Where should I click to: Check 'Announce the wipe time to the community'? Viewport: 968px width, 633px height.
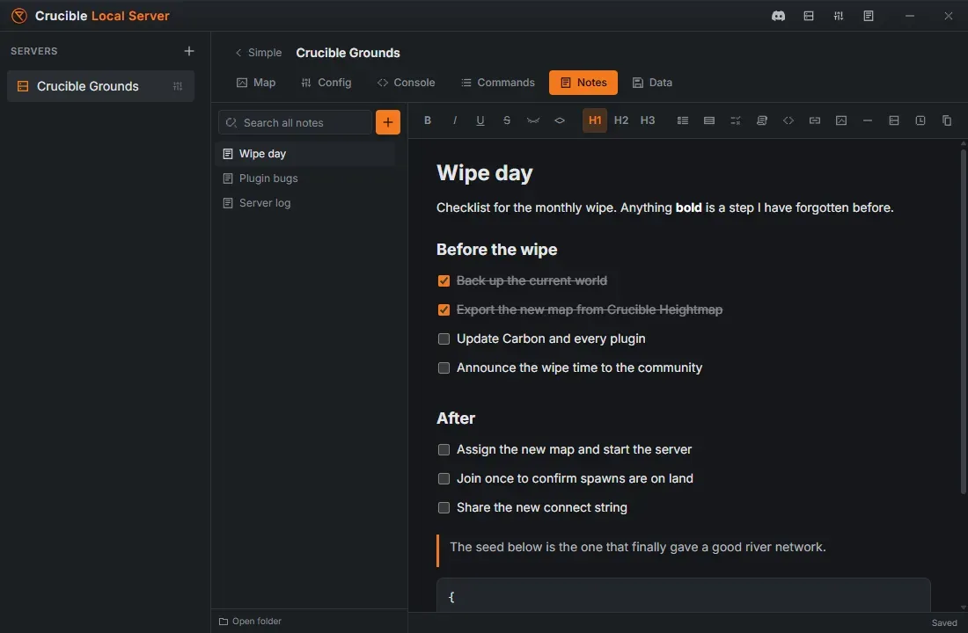[x=444, y=367]
